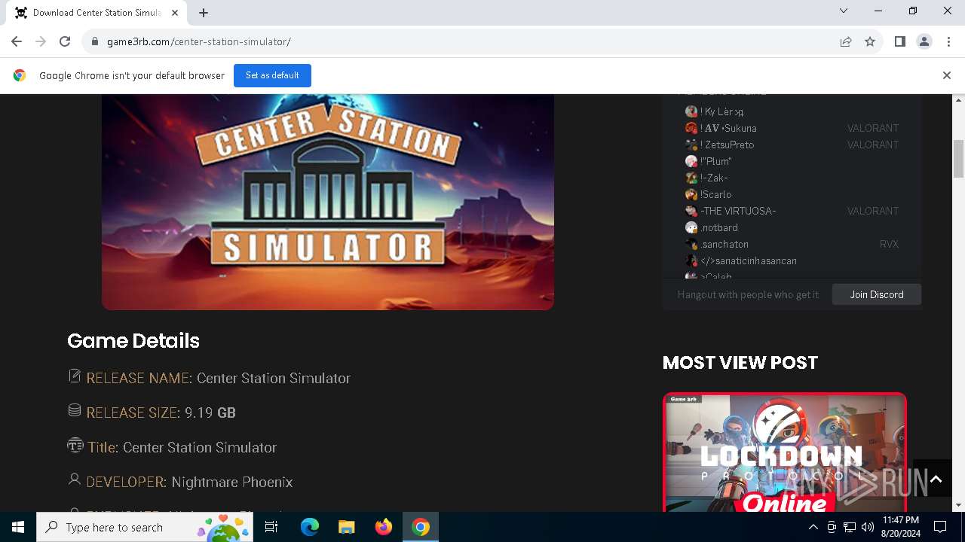Screen dimensions: 965x542
Task: Open the volume control in tray
Action: point(868,527)
